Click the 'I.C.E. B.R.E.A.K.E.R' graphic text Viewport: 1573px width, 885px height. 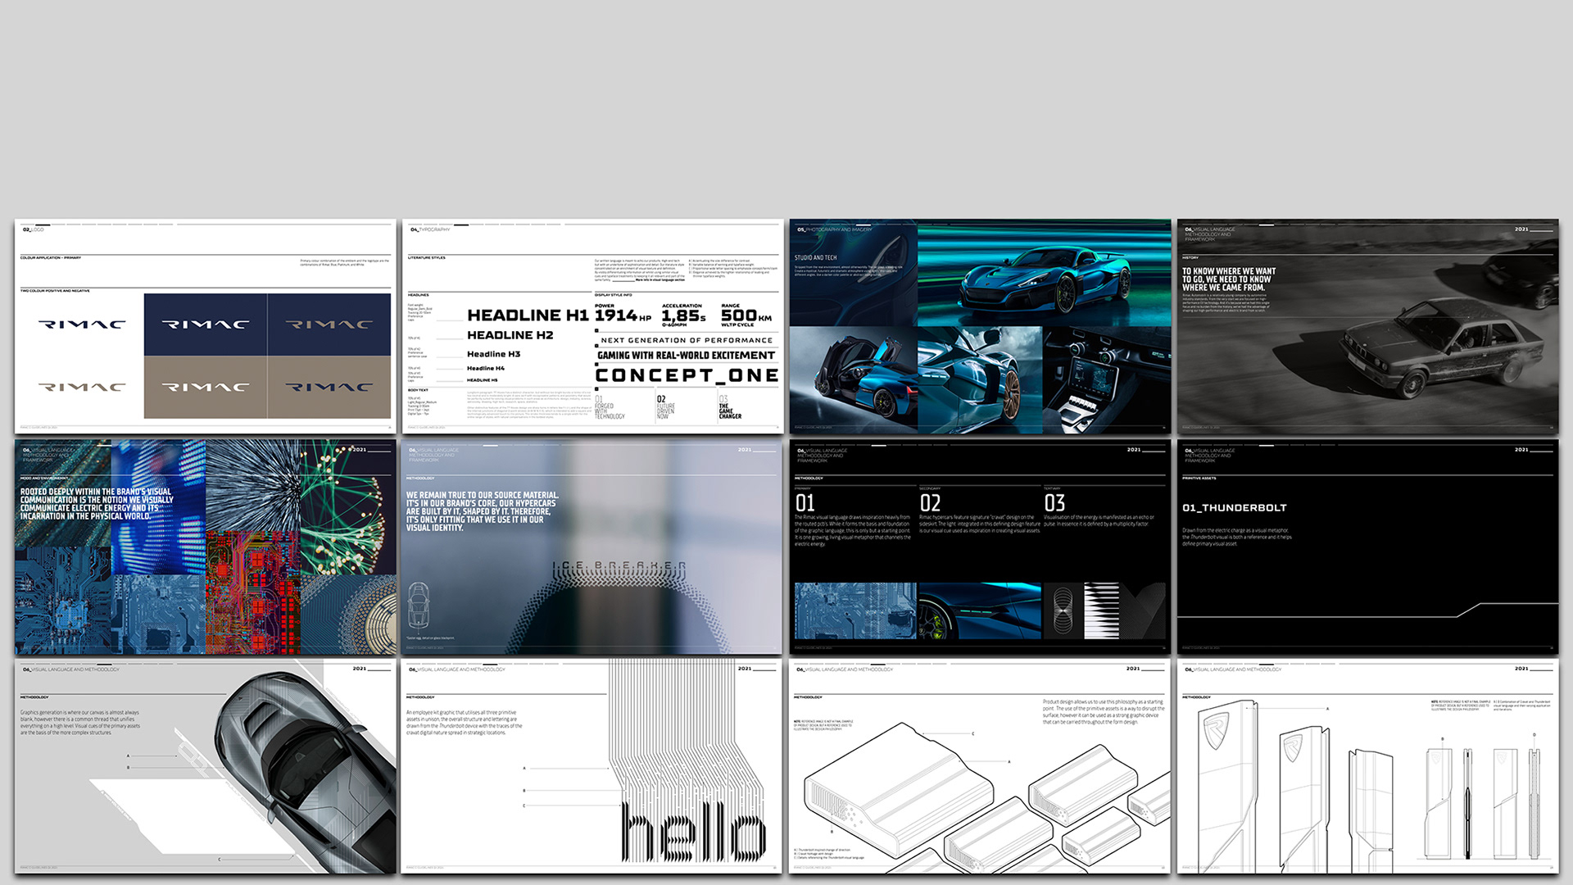[x=619, y=566]
